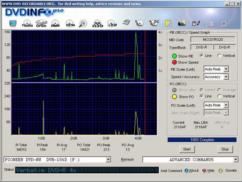Click the stop square toolbar control

click(224, 24)
